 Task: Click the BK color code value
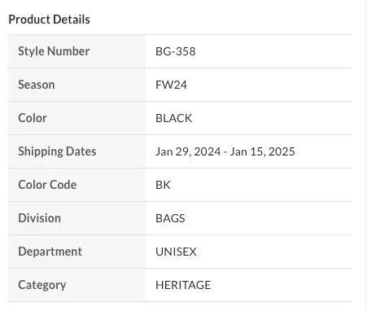coord(163,185)
